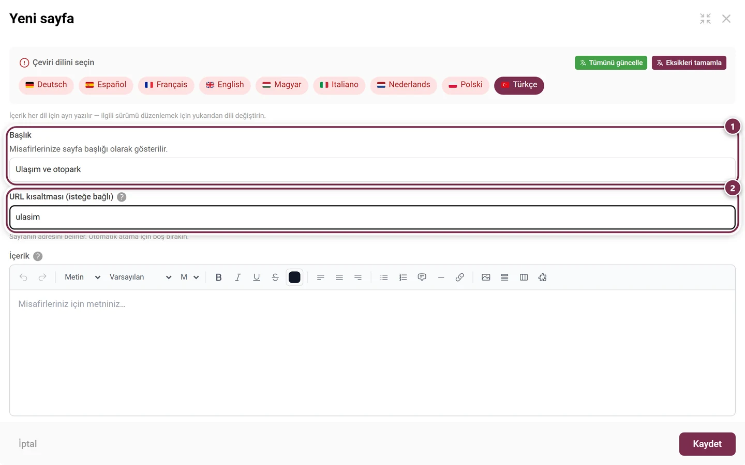Viewport: 745px width, 465px height.
Task: Undo the last edit in the editor
Action: tap(23, 277)
